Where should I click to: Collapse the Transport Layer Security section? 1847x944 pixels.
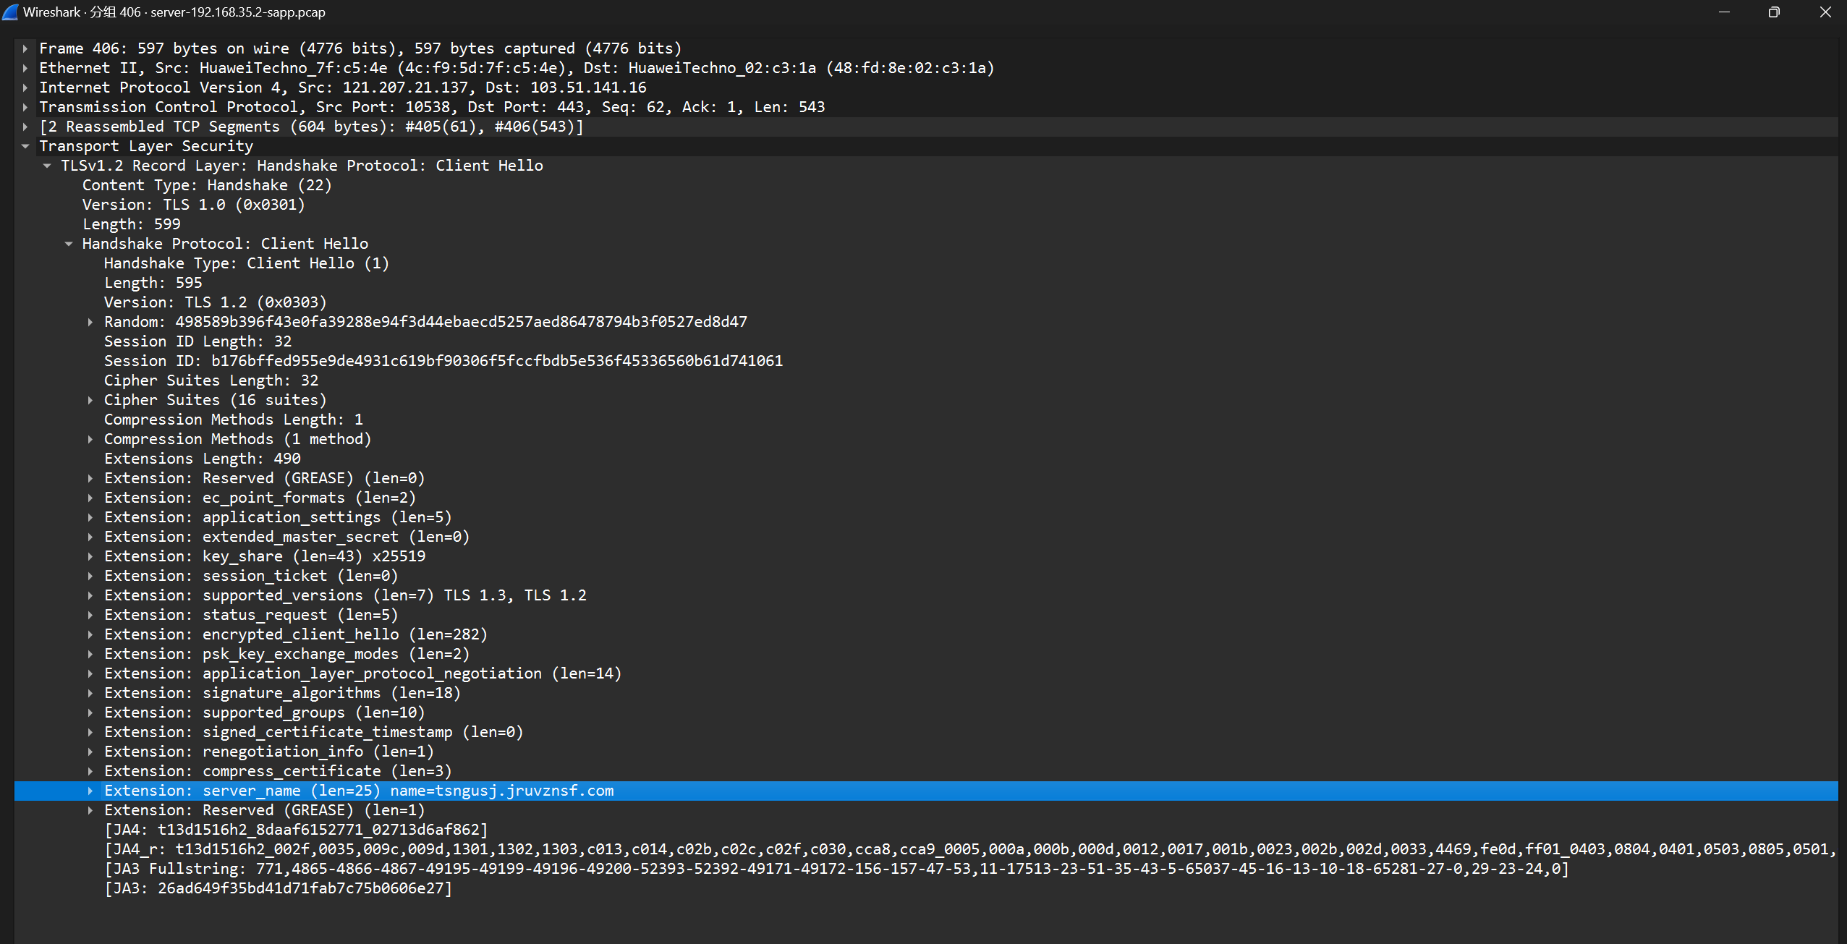pyautogui.click(x=25, y=146)
